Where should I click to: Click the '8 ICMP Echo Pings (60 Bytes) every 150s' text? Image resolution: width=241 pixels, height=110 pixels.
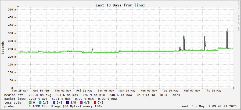(65, 106)
